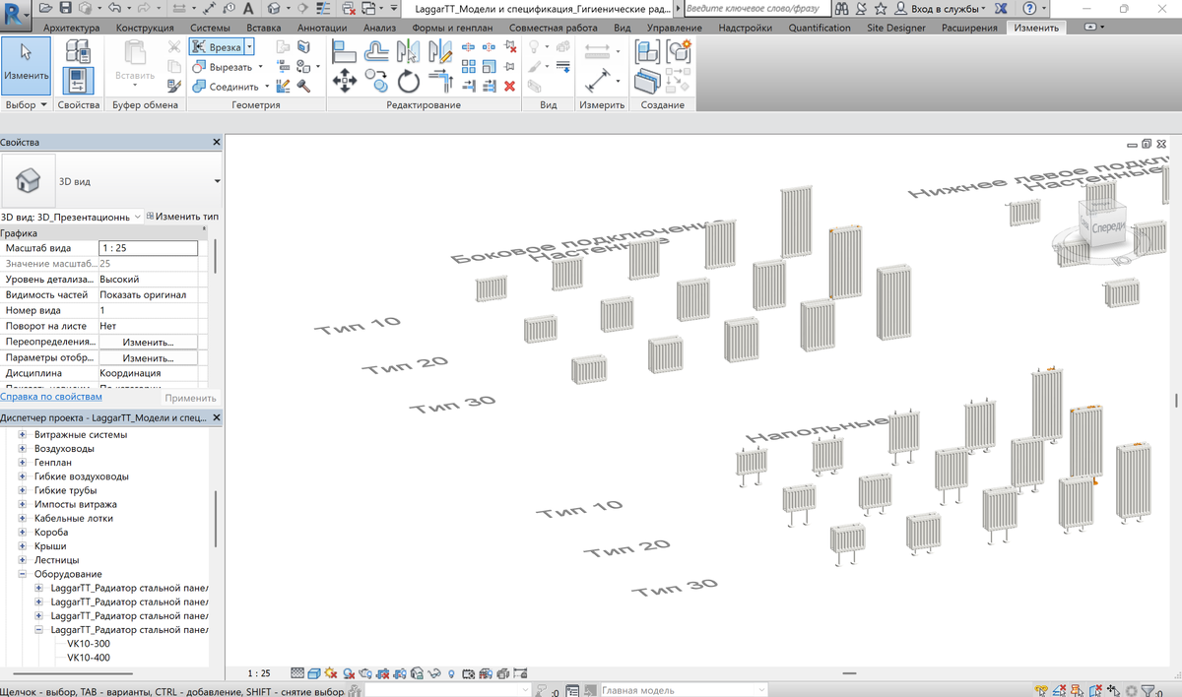Click the Create Assembly icon in Создание
This screenshot has height=697, width=1182.
tap(647, 51)
